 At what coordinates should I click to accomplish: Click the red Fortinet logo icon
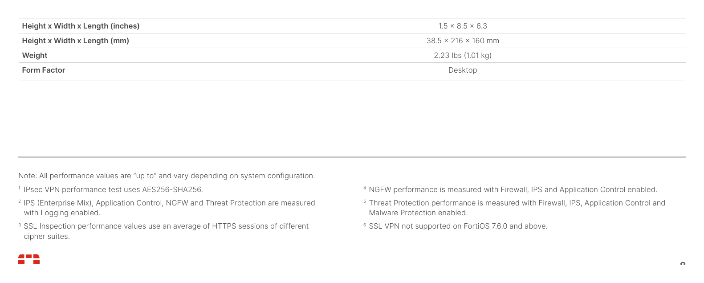click(29, 259)
